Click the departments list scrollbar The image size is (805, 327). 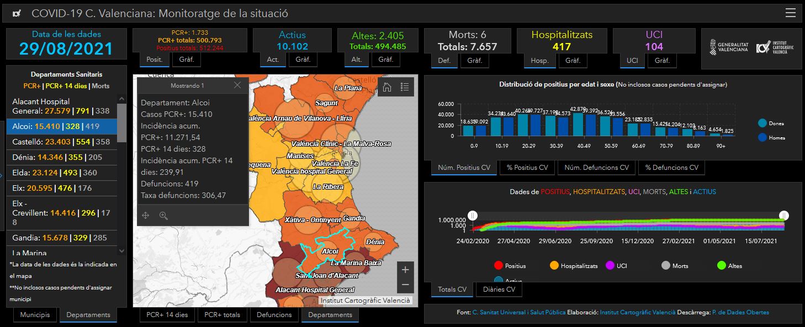click(x=121, y=121)
